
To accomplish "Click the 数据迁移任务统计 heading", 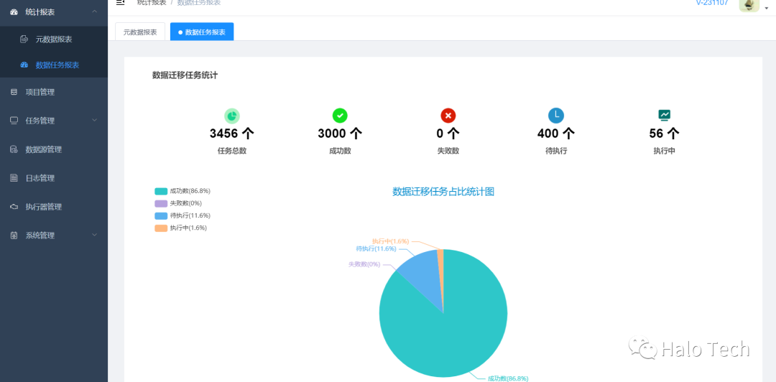I will pyautogui.click(x=185, y=75).
